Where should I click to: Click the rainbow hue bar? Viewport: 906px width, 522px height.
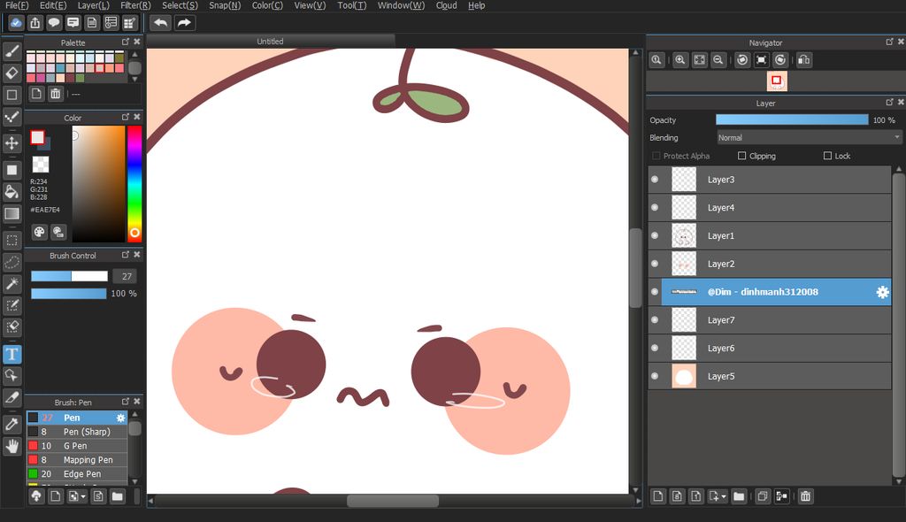point(134,182)
